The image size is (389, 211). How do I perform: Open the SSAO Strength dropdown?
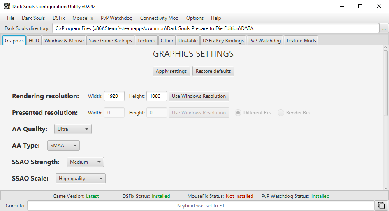[85, 162]
